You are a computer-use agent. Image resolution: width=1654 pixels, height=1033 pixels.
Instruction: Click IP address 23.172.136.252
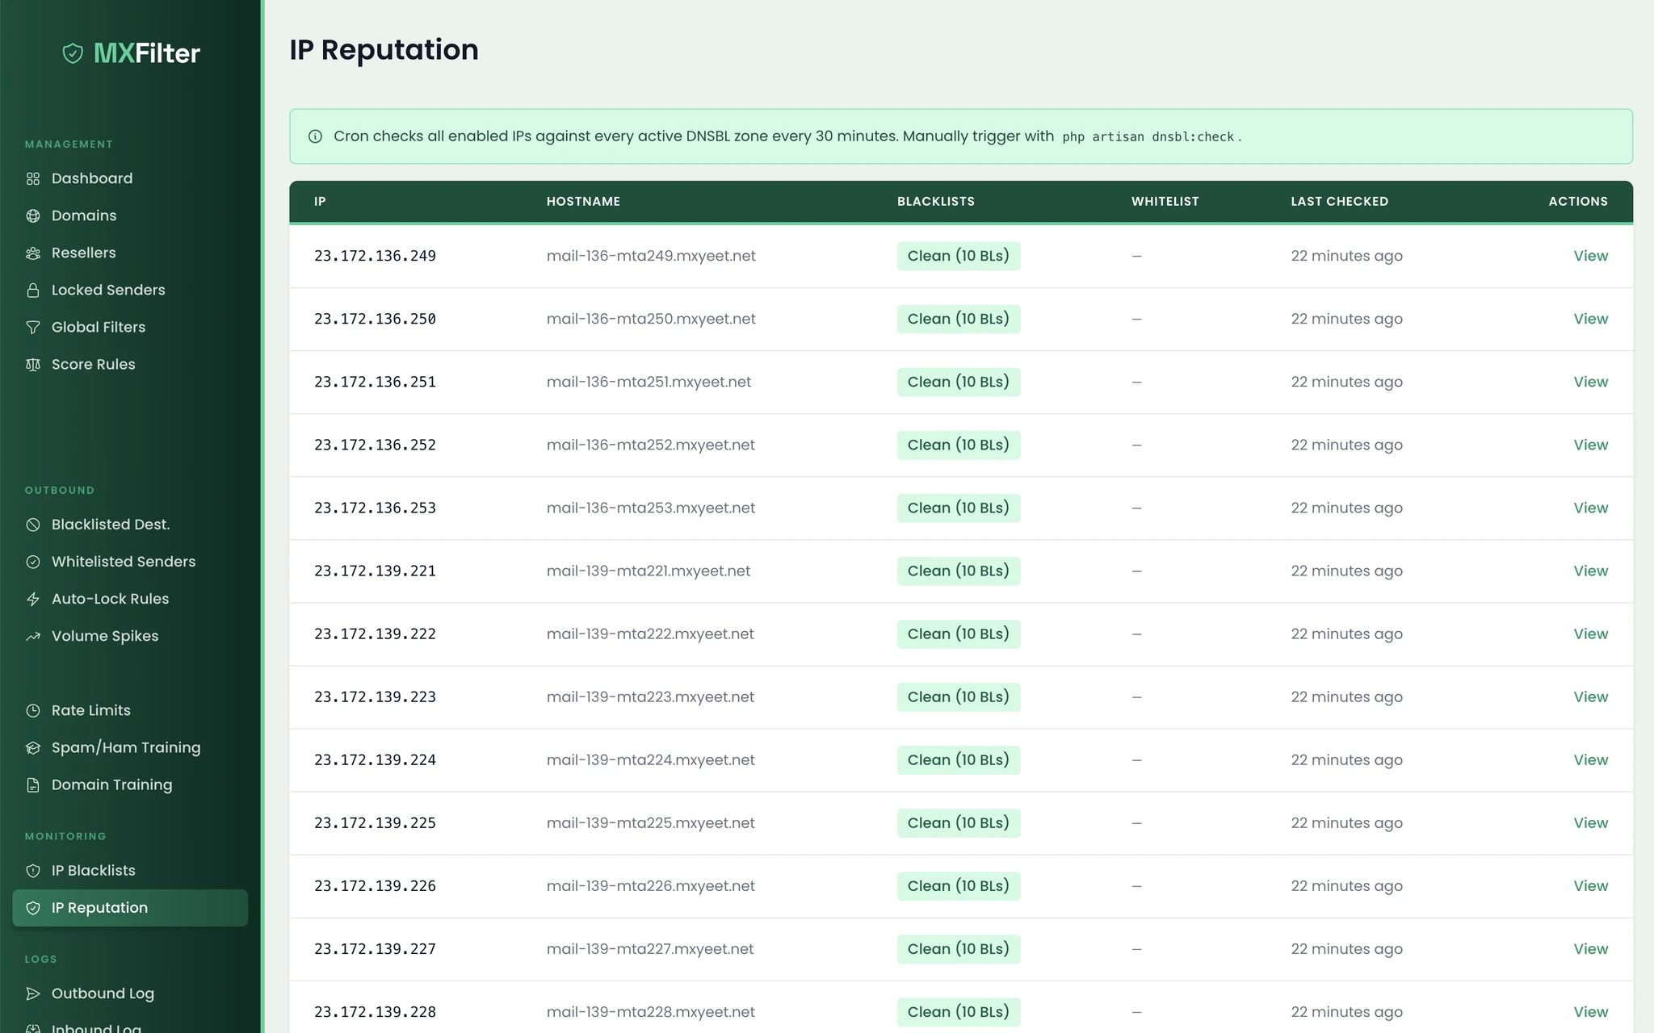pos(375,445)
